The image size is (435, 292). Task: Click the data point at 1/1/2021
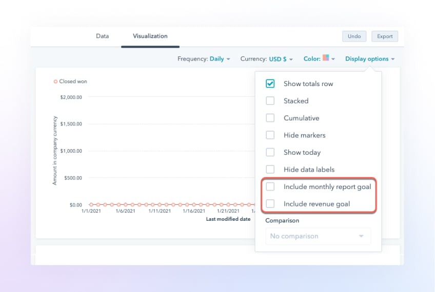pyautogui.click(x=91, y=204)
